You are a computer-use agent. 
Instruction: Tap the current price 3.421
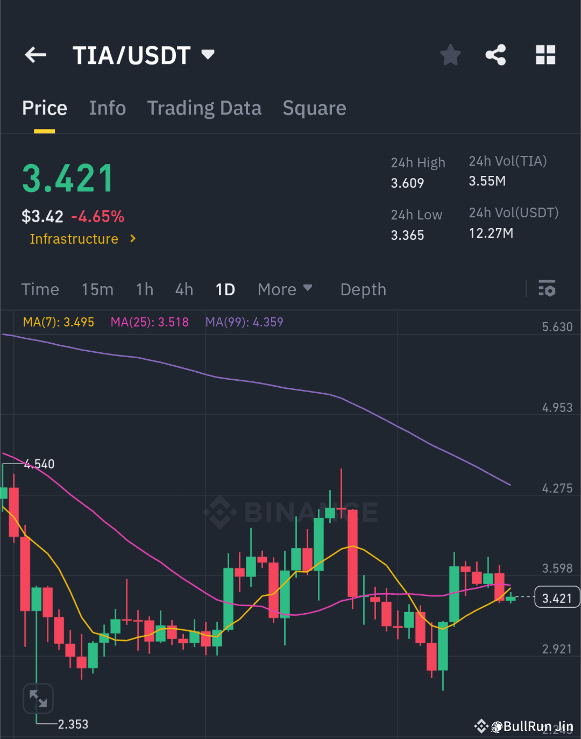tap(68, 179)
